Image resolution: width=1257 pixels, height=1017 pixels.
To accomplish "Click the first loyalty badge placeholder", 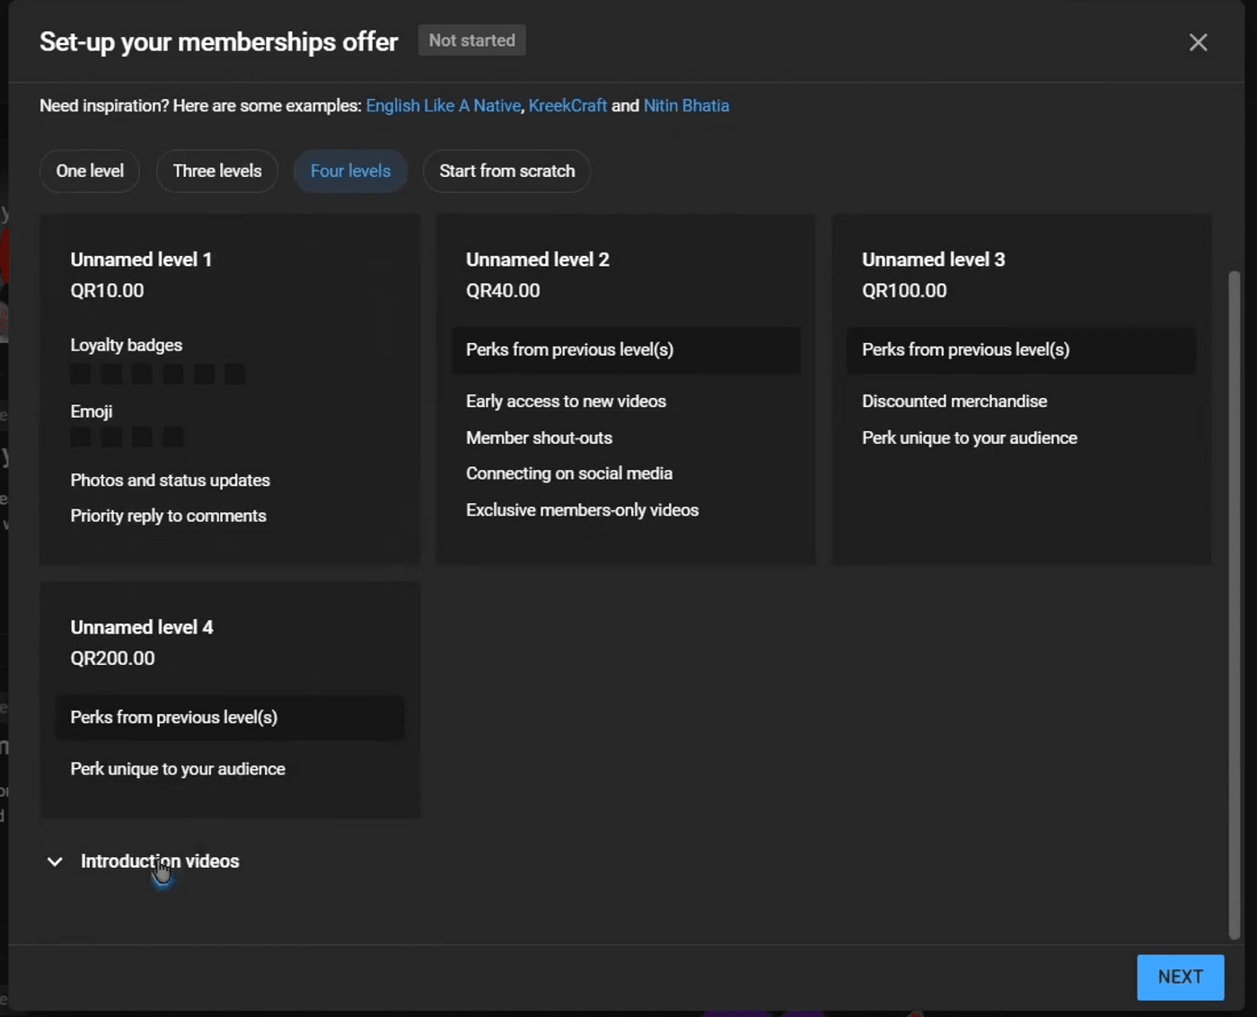I will click(x=81, y=374).
